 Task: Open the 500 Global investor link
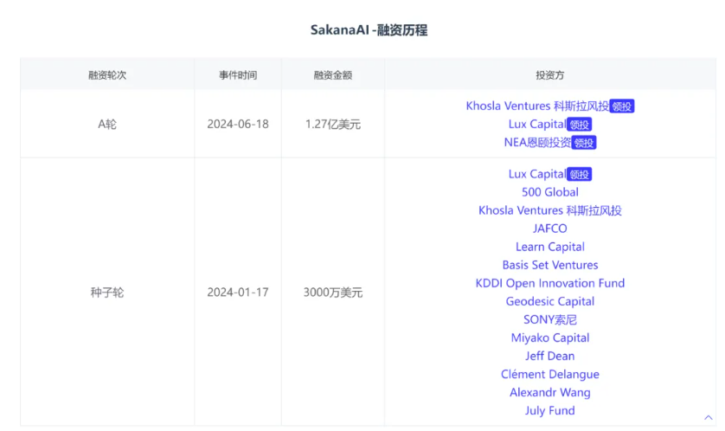point(550,192)
